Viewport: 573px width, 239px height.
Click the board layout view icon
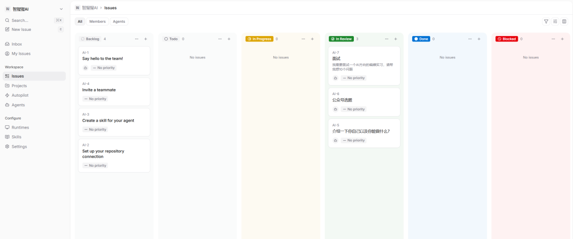(564, 21)
